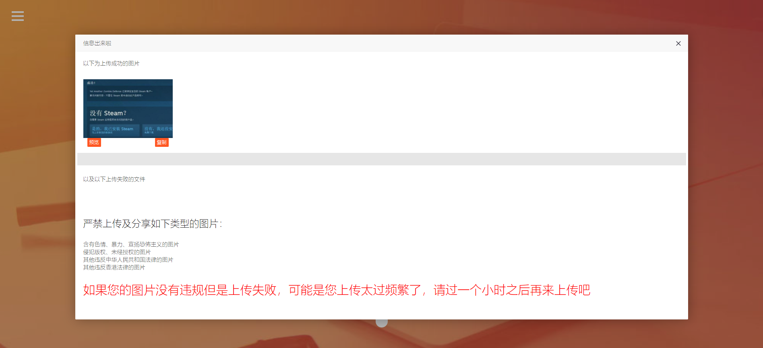
Task: Click 是的，我已安装 Steam inside the thumbnail
Action: [x=113, y=129]
